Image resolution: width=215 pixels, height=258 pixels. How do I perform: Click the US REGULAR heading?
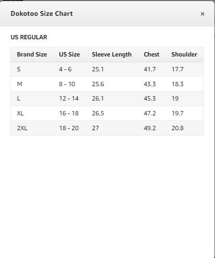pyautogui.click(x=29, y=37)
